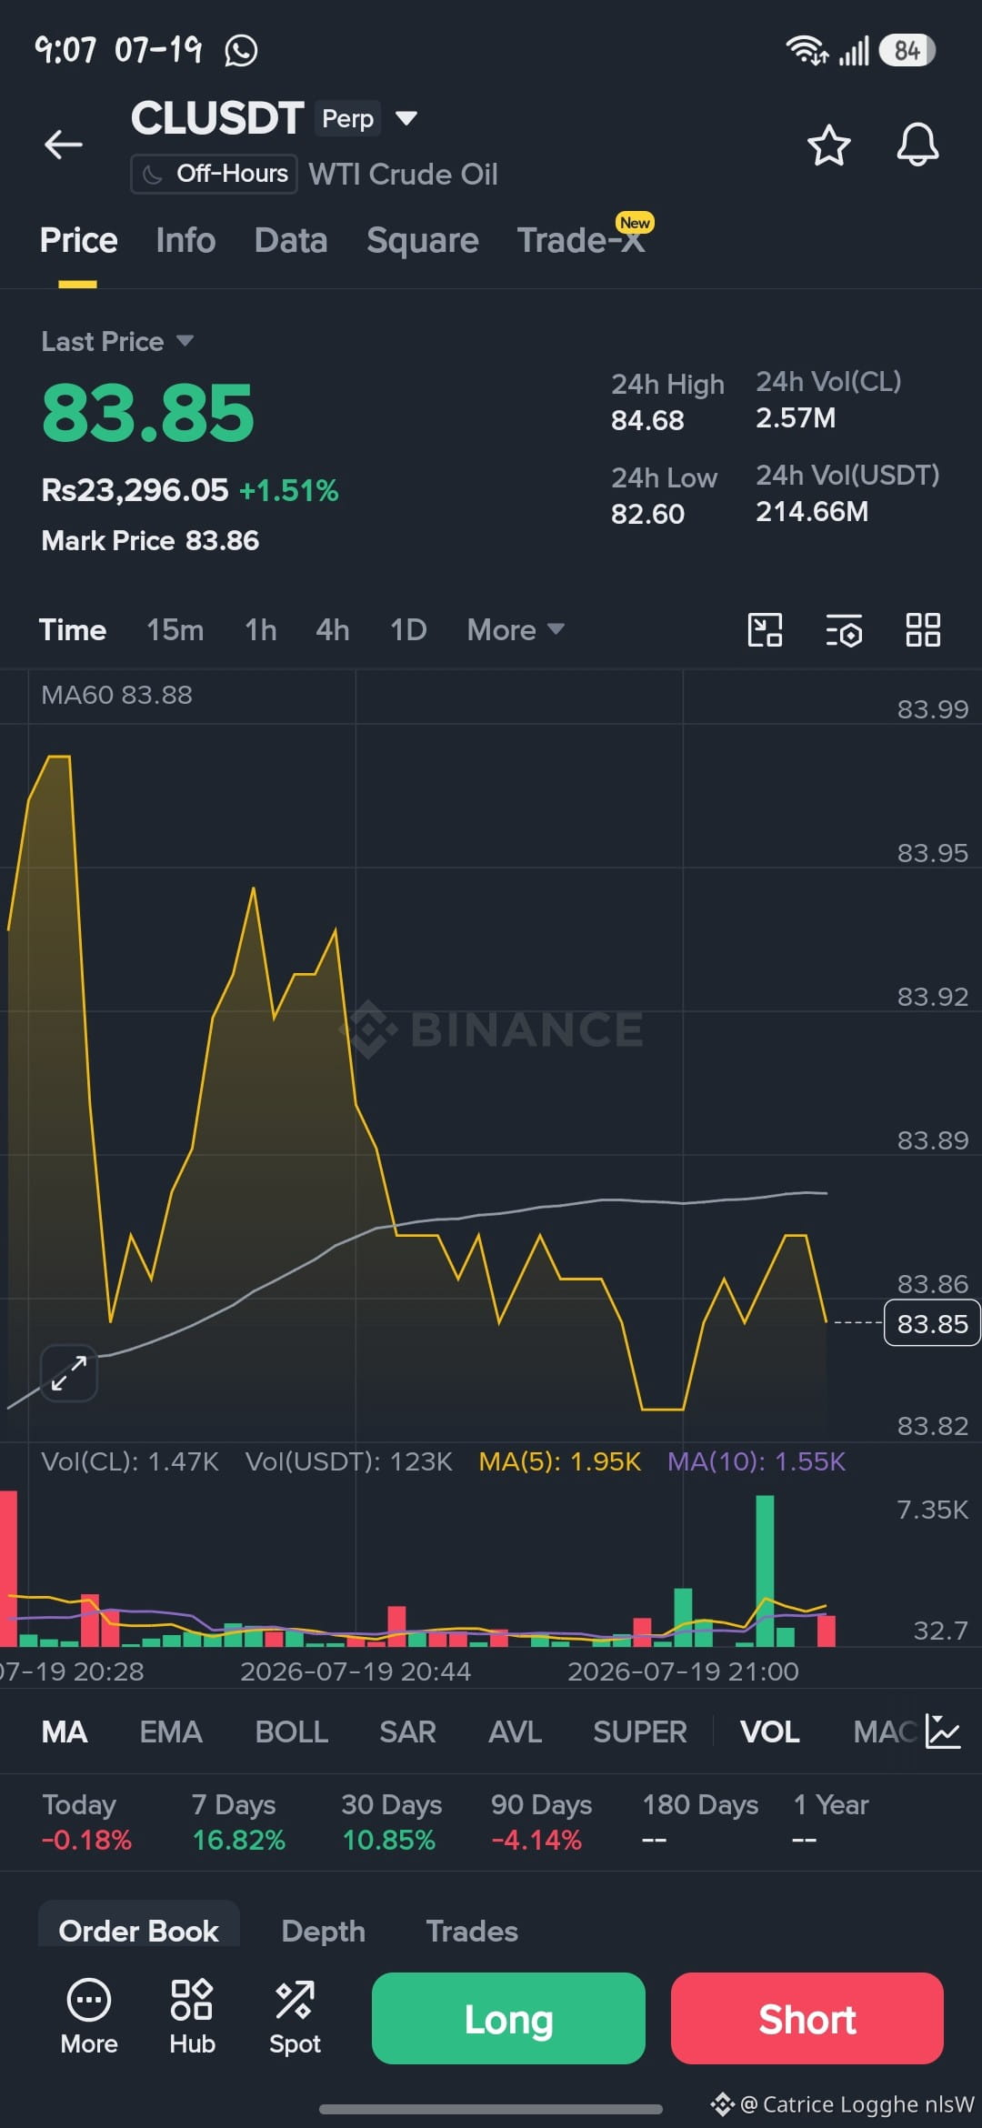Expand the CLUSDT Perp pair dropdown arrow
Image resolution: width=982 pixels, height=2128 pixels.
[x=406, y=118]
